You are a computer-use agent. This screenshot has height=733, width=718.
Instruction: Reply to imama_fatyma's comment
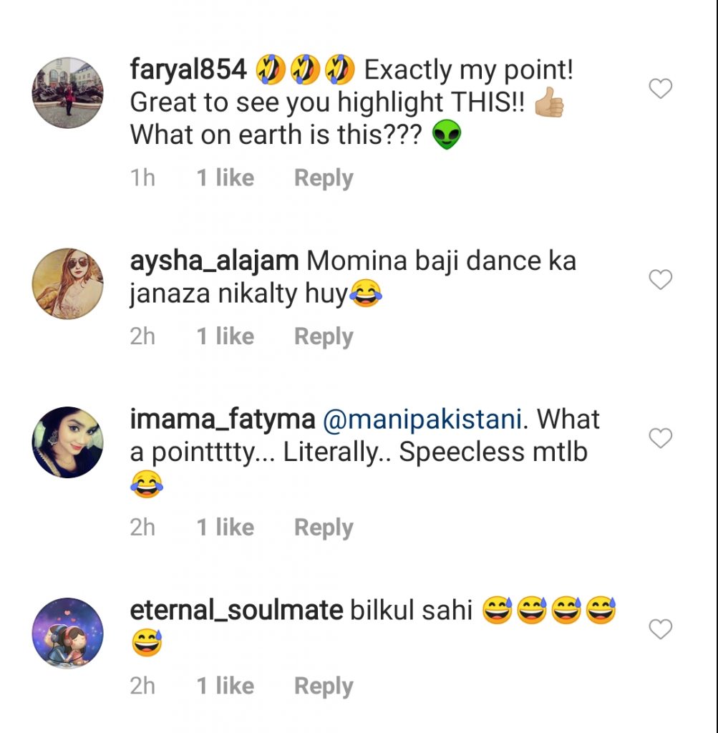324,528
